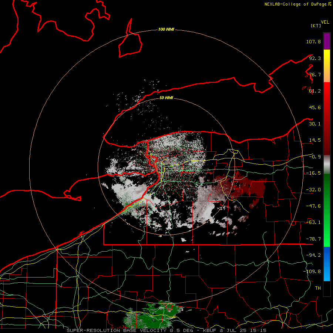
Task: Select the 107.8 scale value
Action: point(313,41)
